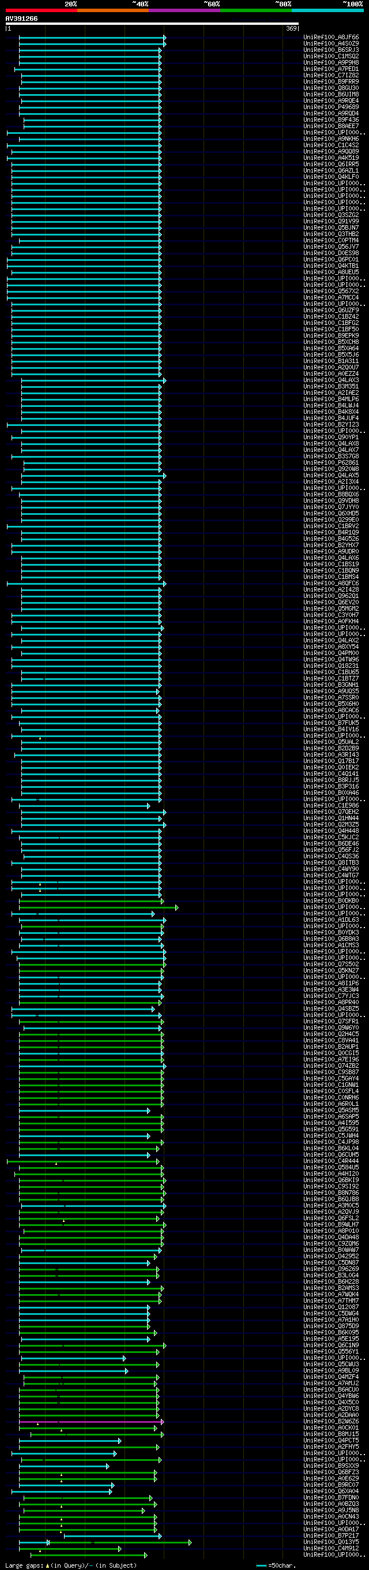Click hit name UniRef100_Q3SZG2
Image resolution: width=369 pixels, height=1570 pixels.
332,215
